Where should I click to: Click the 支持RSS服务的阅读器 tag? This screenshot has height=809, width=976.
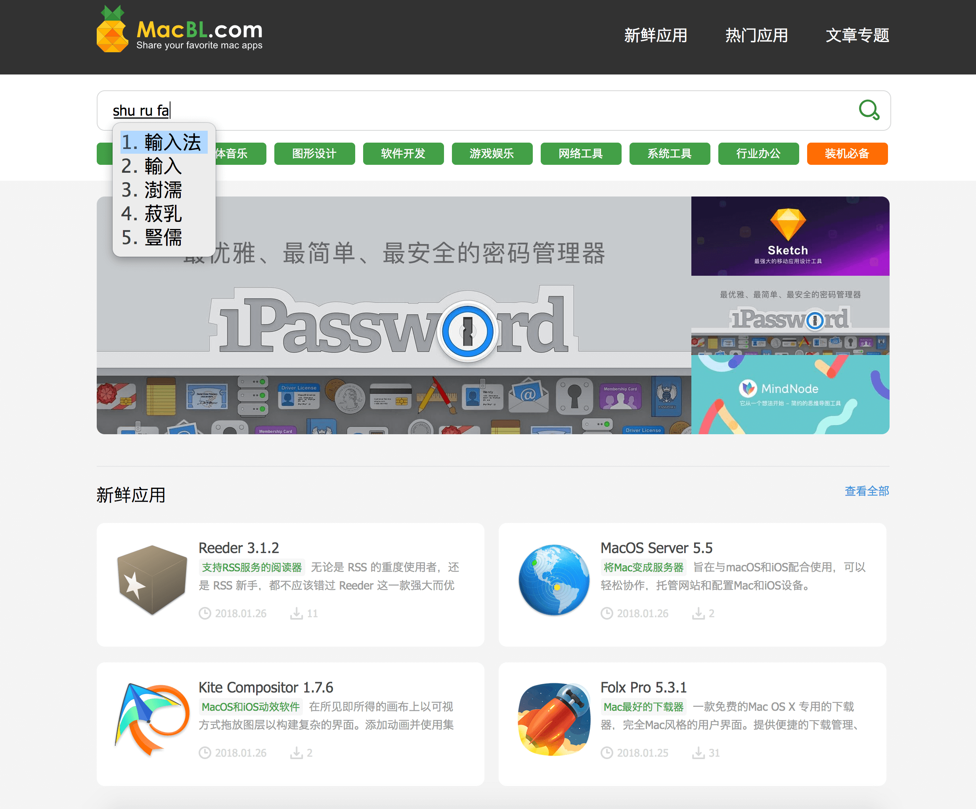[x=252, y=567]
